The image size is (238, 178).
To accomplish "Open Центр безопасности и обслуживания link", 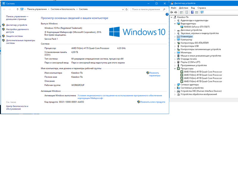I will 17,108.
